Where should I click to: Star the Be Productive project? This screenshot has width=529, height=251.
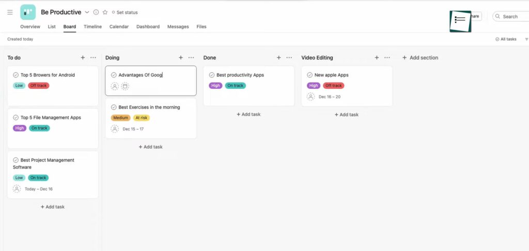105,12
